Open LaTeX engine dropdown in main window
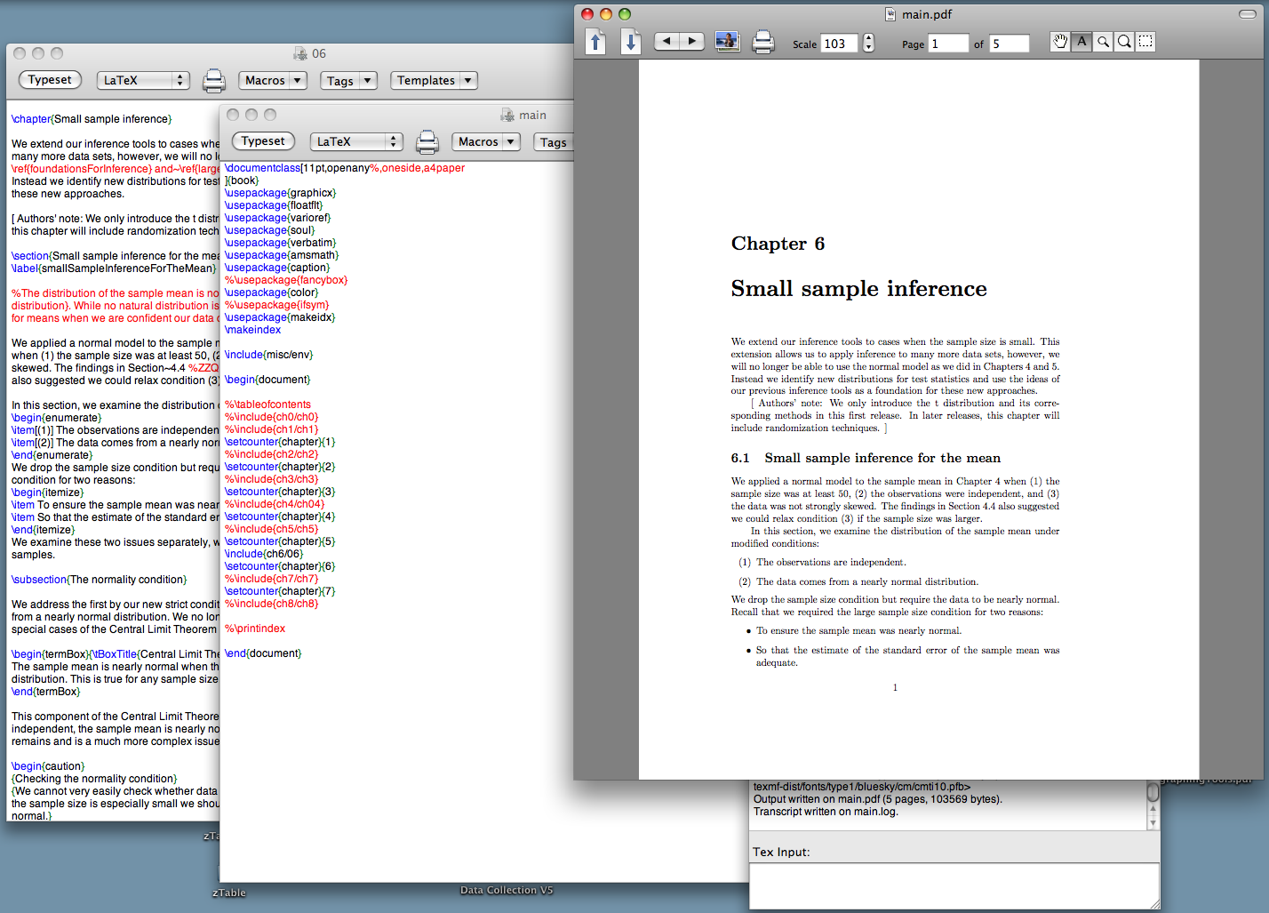This screenshot has width=1269, height=913. 355,141
